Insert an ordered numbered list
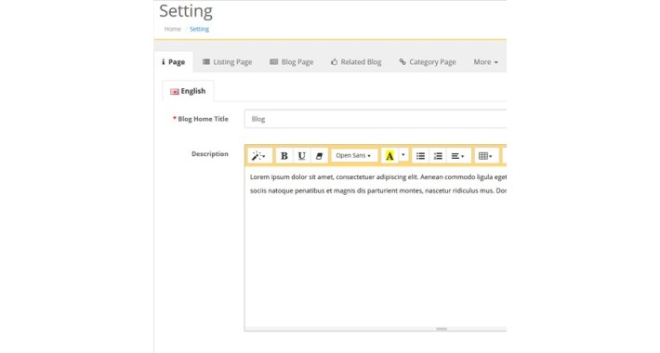Image resolution: width=660 pixels, height=353 pixels. click(x=438, y=156)
